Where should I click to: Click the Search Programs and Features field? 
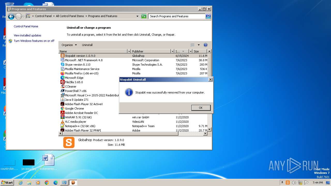point(177,16)
